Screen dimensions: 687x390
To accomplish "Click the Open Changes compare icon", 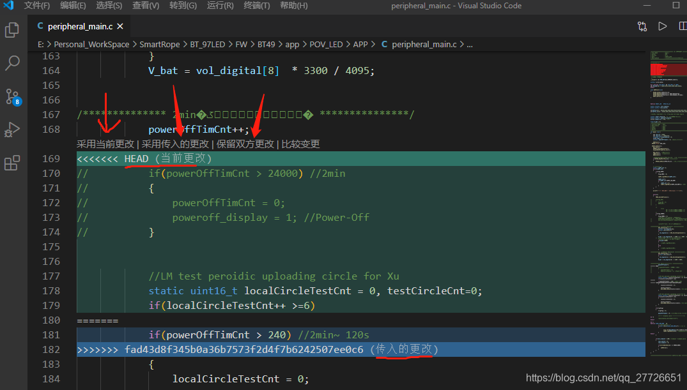I will pos(642,26).
